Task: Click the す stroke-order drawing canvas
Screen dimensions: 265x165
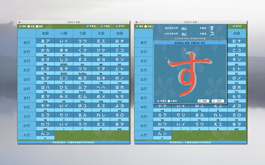Action: tap(190, 72)
